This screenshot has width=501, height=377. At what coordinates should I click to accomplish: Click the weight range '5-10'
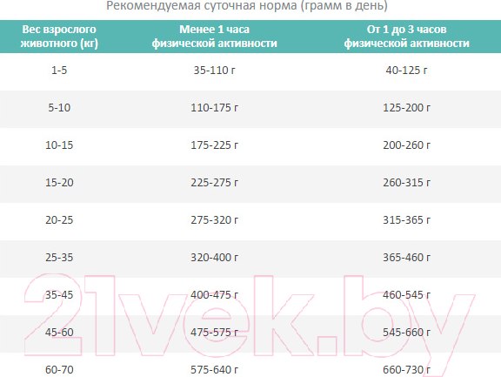coord(59,107)
